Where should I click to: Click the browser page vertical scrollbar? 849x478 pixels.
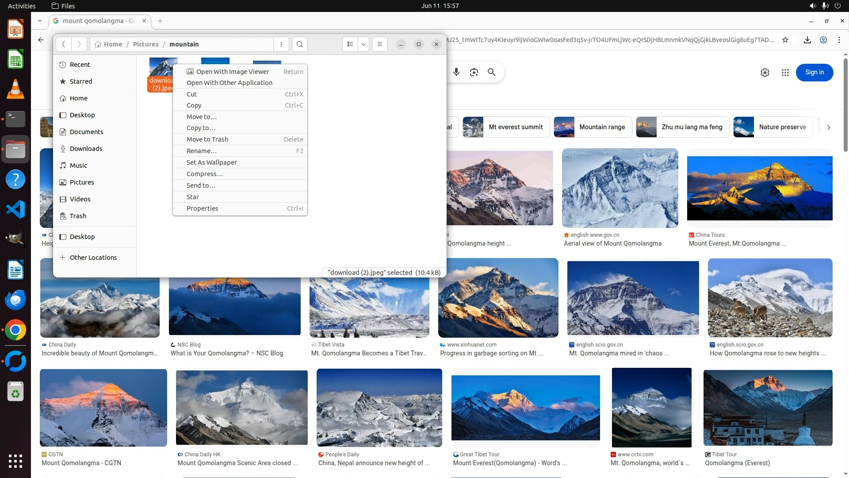click(845, 106)
